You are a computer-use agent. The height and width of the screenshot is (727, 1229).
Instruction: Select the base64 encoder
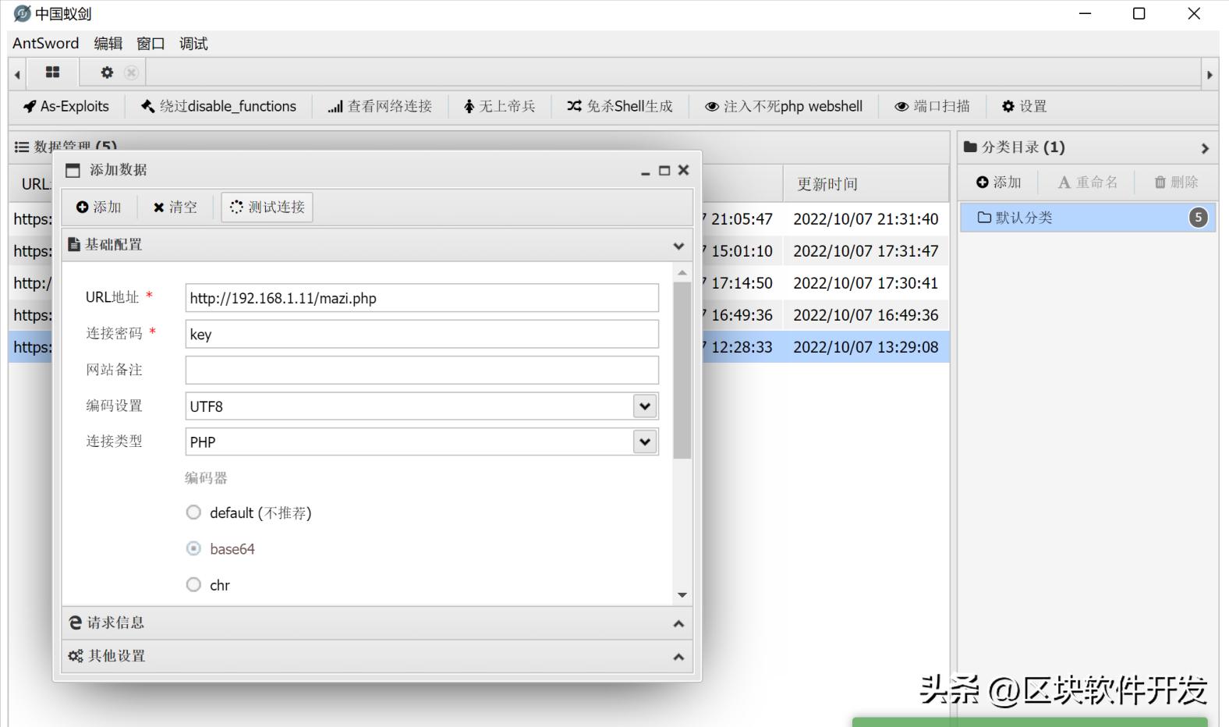tap(193, 548)
